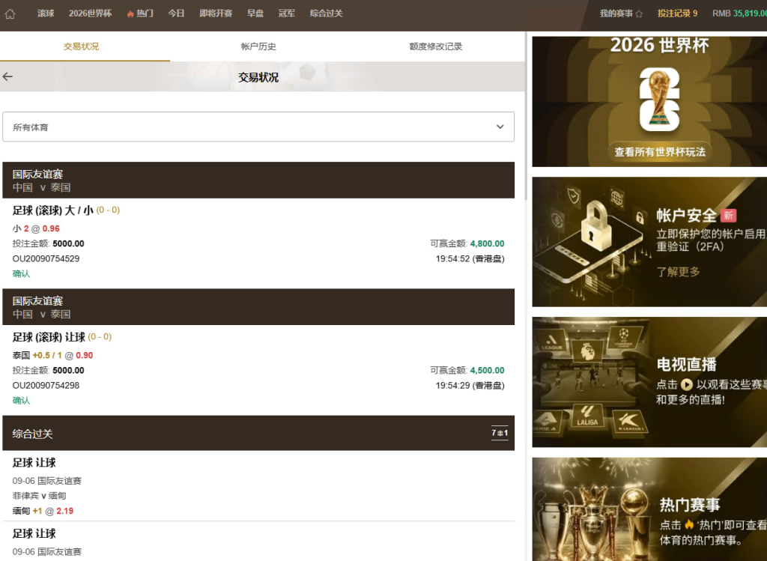Switch to the 额度修改记录 tab

(435, 46)
